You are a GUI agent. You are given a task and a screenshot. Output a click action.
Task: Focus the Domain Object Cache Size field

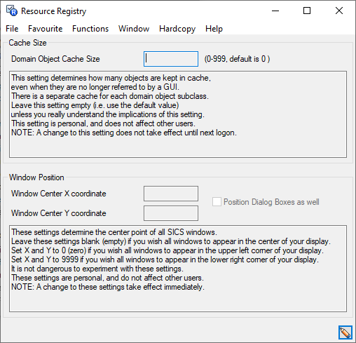[171, 59]
